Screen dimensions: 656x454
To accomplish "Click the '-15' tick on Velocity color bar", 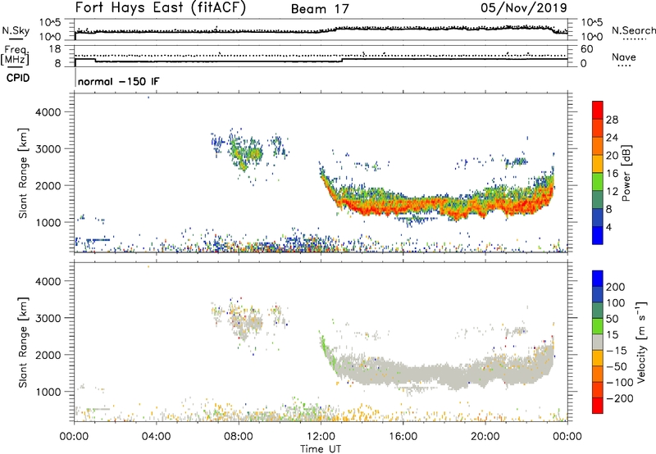I will (x=617, y=351).
